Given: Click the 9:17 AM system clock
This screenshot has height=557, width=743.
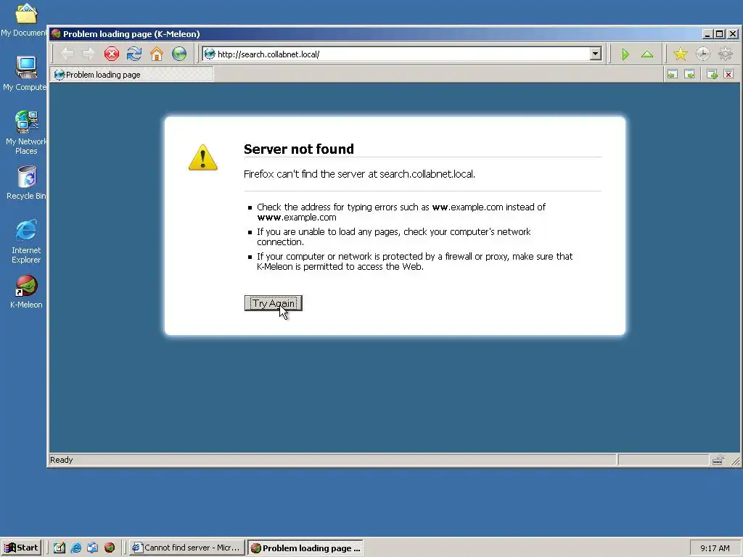Looking at the screenshot, I should tap(715, 548).
